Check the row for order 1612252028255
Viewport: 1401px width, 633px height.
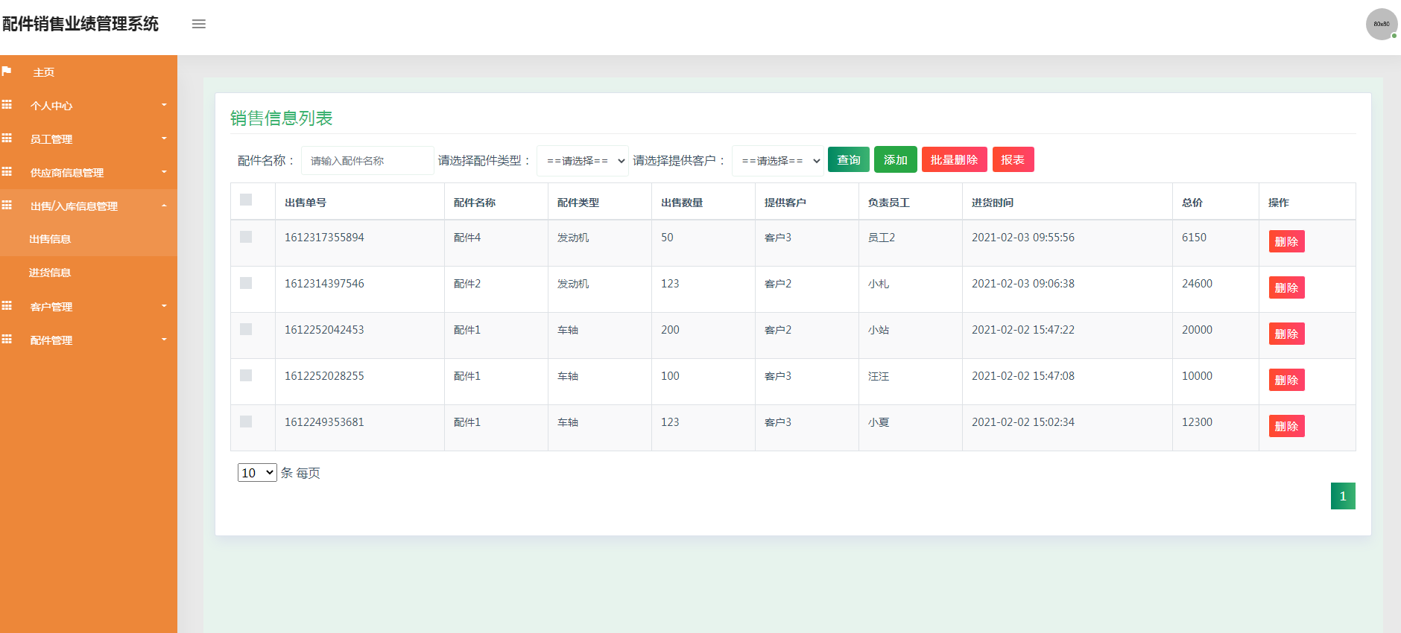[x=246, y=375]
